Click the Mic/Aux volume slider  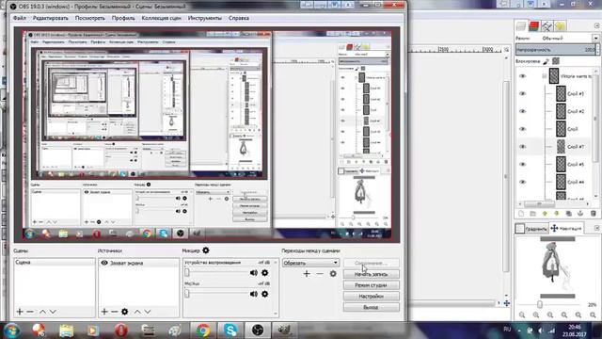pos(215,294)
